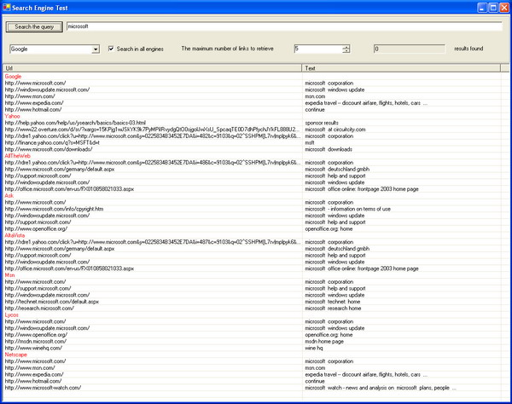Click the 'microsoft downloads' text cell
Image resolution: width=512 pixels, height=404 pixels.
(x=329, y=149)
